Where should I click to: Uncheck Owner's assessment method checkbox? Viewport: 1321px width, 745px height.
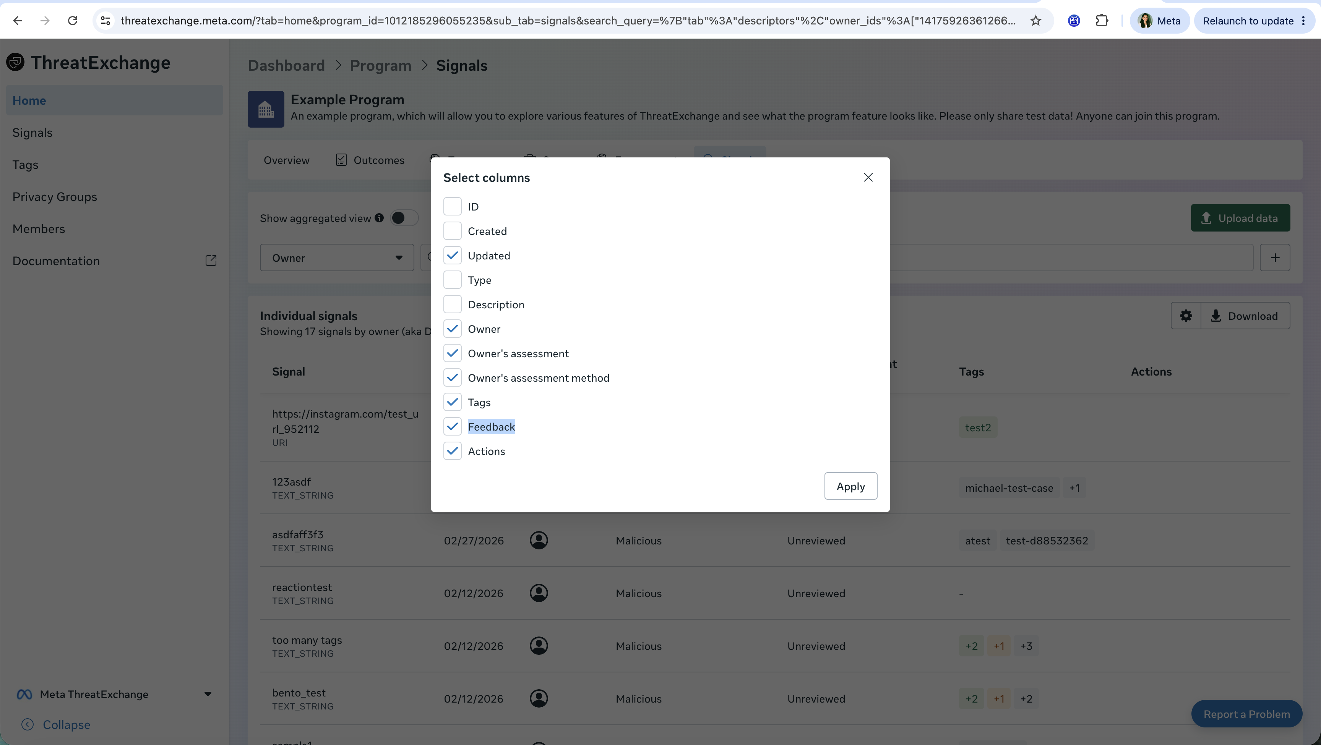[x=452, y=378]
